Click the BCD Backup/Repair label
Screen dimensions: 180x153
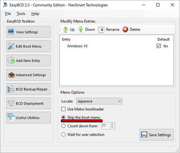pos(32,89)
